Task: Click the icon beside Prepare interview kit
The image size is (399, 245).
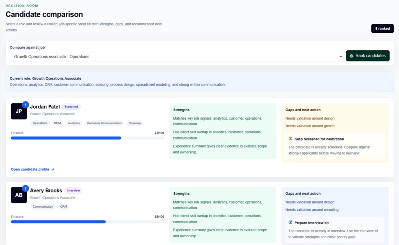Action: click(290, 223)
